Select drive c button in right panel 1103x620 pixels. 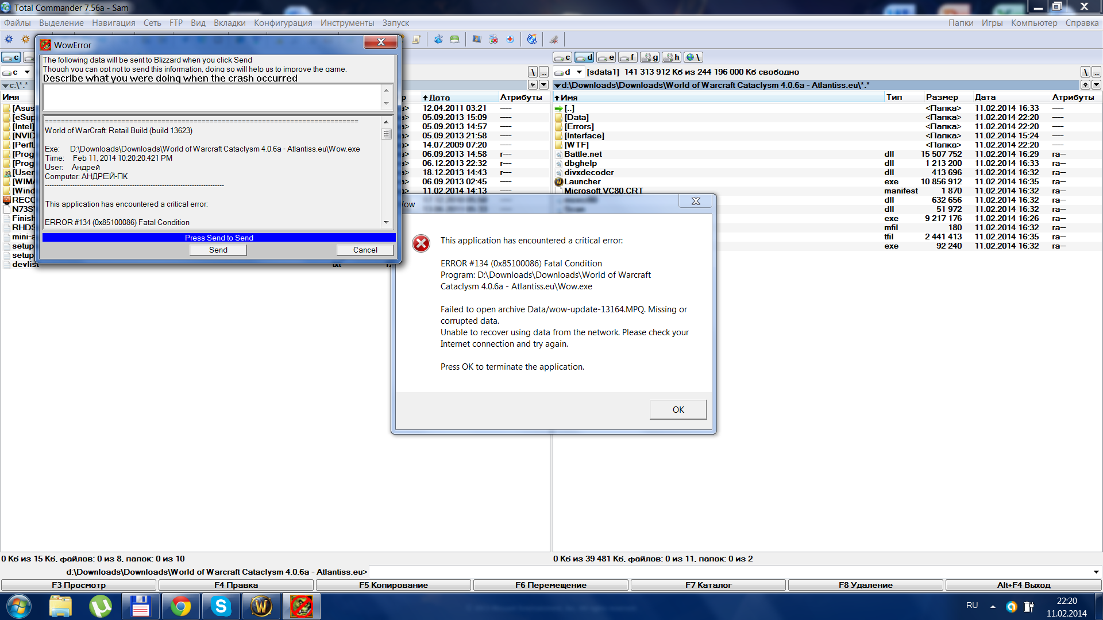pyautogui.click(x=562, y=57)
